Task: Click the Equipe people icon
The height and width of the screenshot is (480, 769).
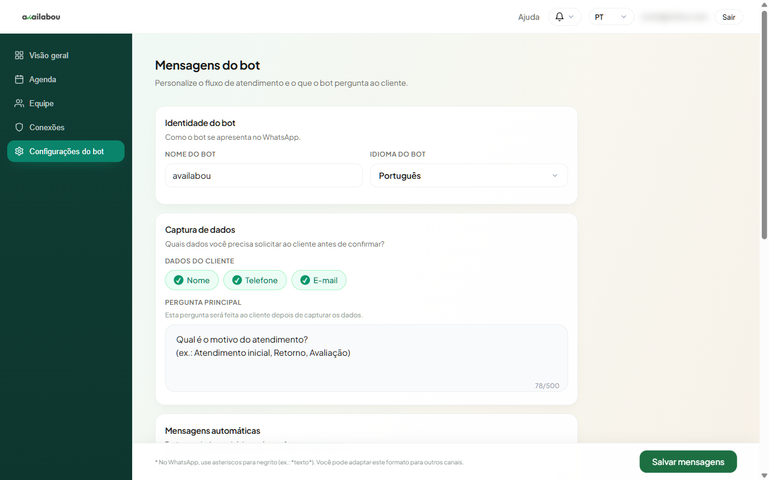Action: 19,103
